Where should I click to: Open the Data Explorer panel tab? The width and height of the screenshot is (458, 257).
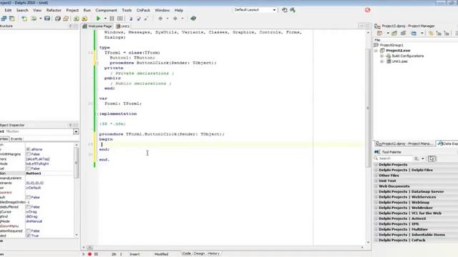pyautogui.click(x=447, y=143)
